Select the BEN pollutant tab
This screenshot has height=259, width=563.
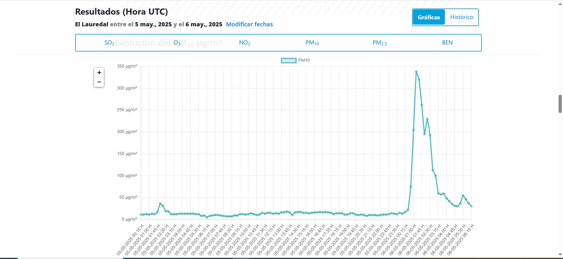click(x=447, y=43)
